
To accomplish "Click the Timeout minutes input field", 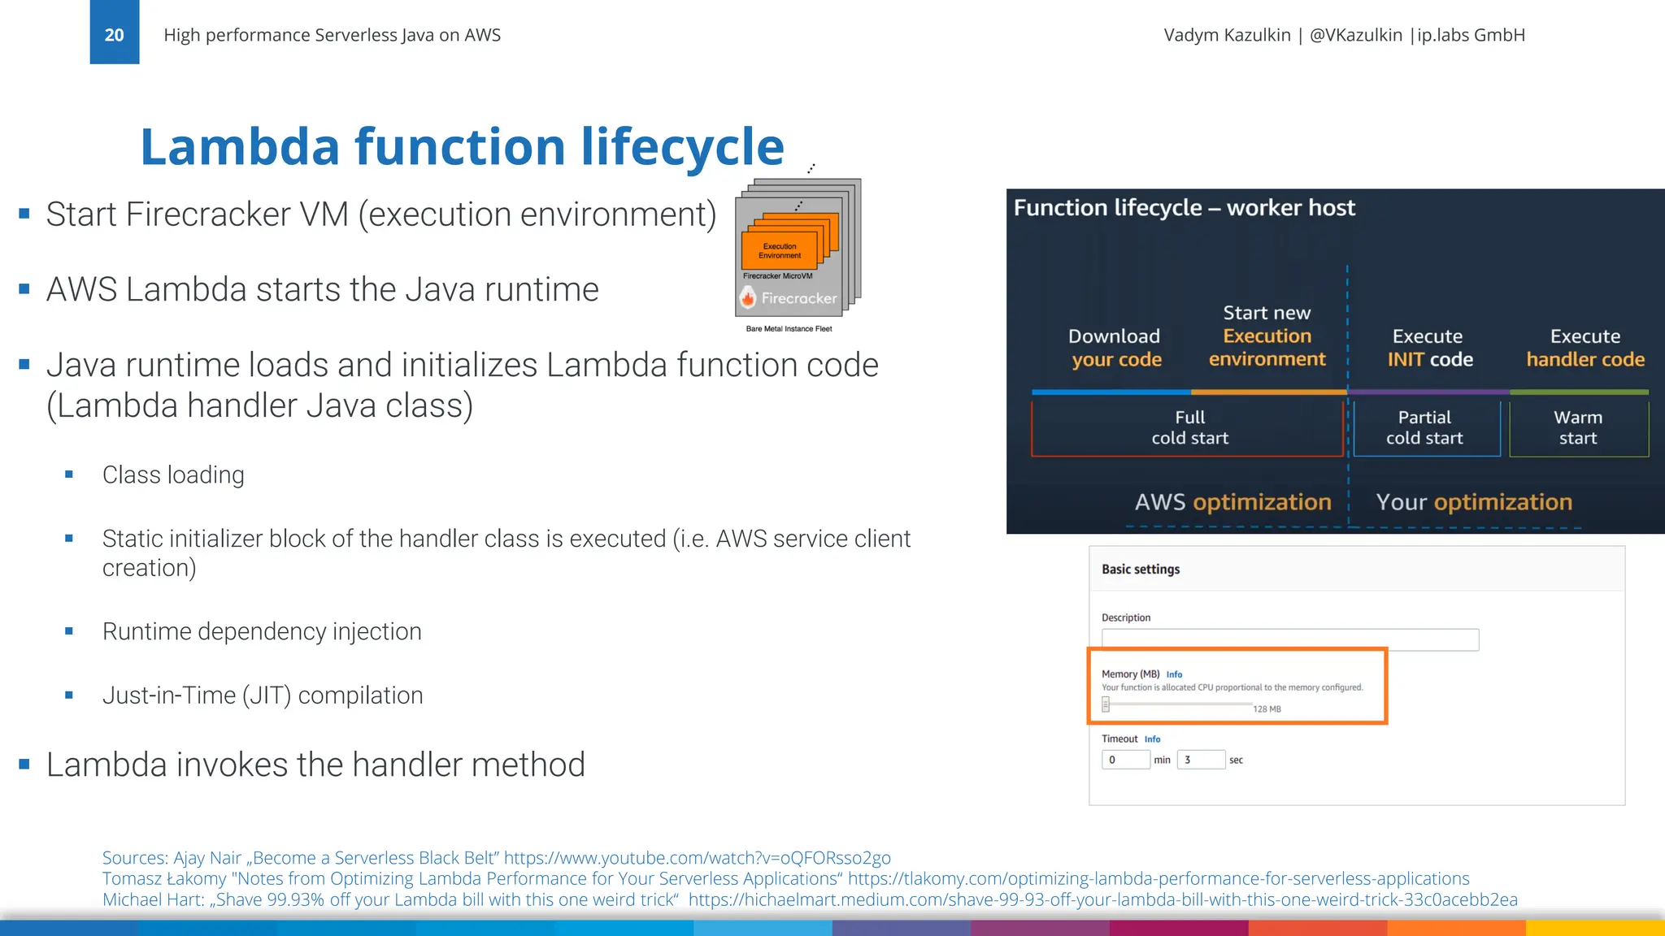I will (x=1125, y=760).
